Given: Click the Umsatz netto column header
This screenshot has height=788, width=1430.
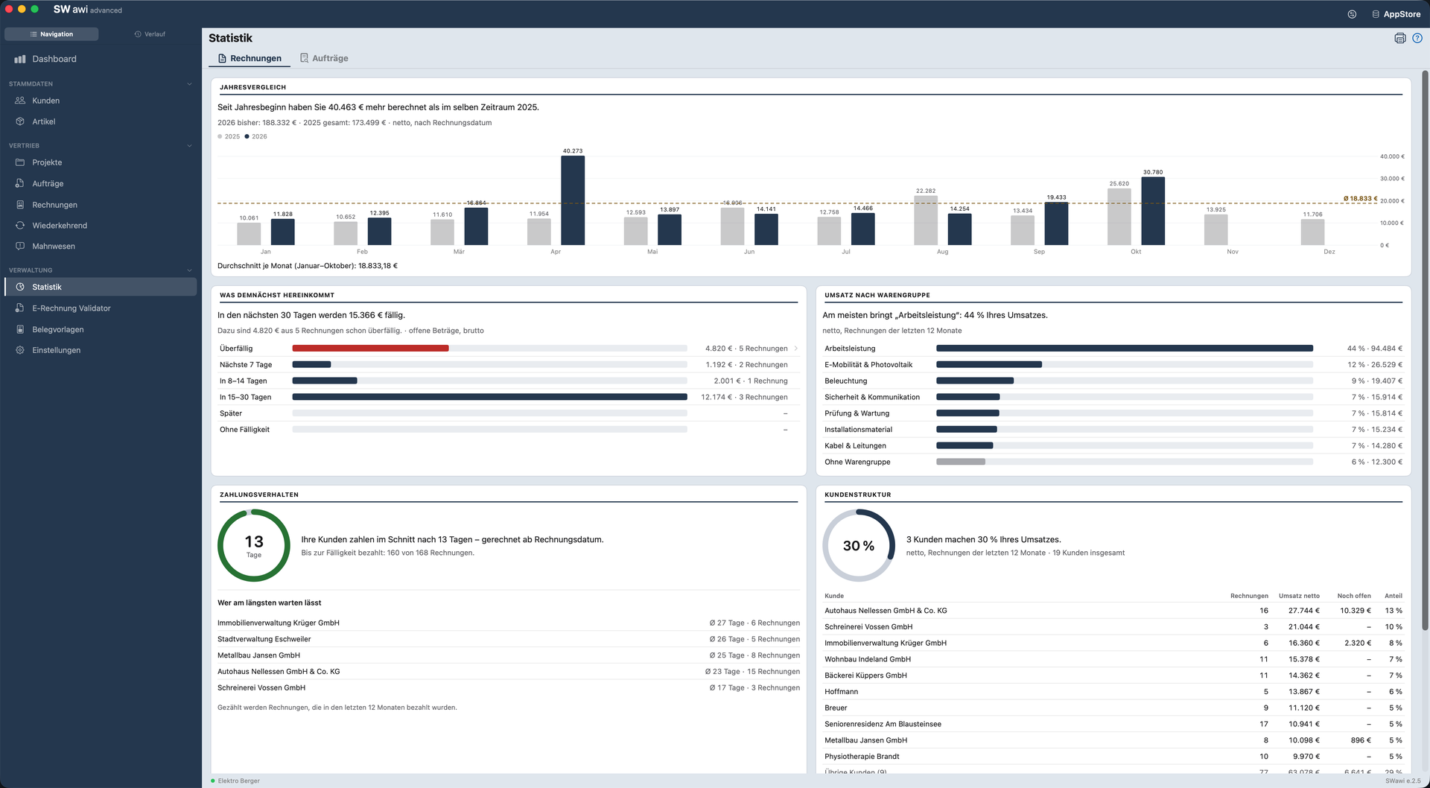Looking at the screenshot, I should coord(1299,596).
